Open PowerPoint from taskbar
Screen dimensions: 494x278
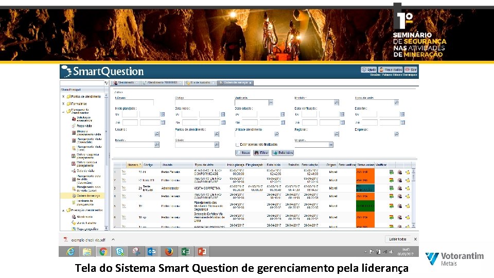pos(202,252)
